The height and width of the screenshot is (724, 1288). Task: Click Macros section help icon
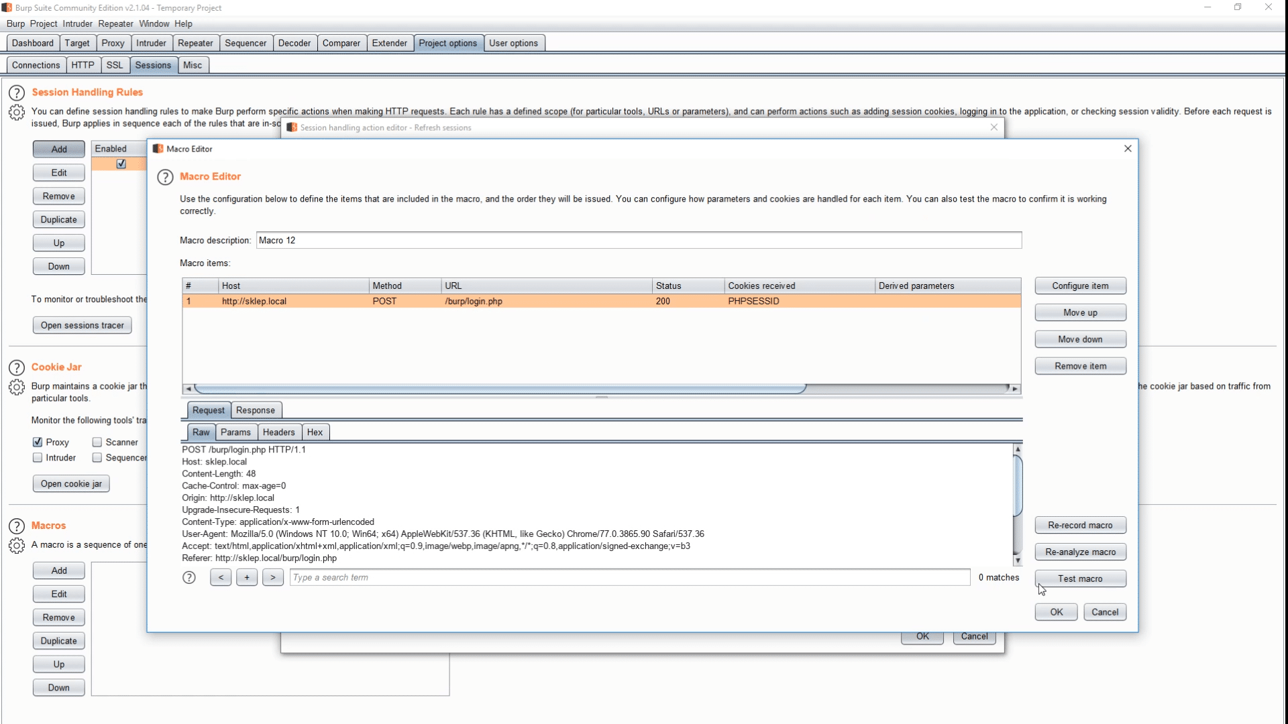[x=17, y=526]
